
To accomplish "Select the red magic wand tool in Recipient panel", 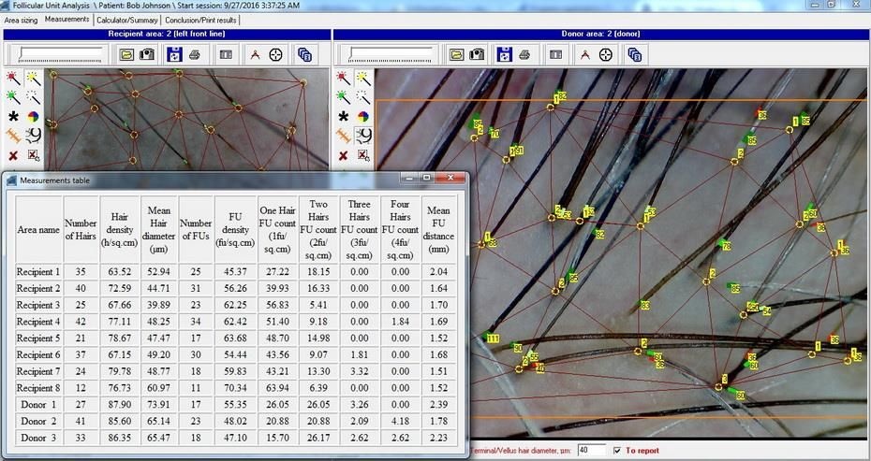I will 13,78.
